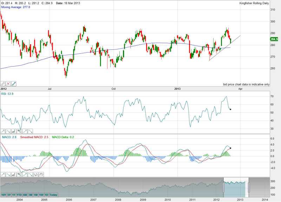Screen dimensions: 281x202
Task: Set chart range to 1M
Action: (x=36, y=195)
